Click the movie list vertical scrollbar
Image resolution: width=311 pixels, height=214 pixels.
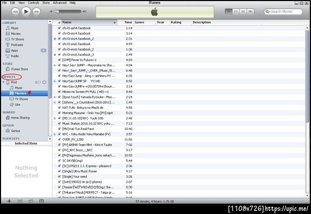[x=307, y=76]
